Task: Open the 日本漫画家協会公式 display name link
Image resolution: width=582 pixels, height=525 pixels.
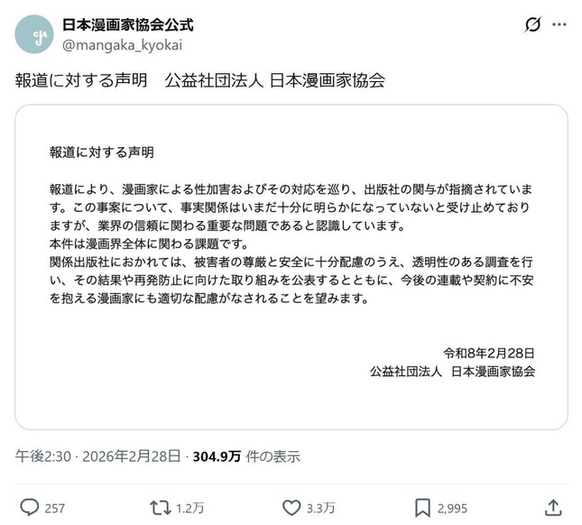Action: 128,24
